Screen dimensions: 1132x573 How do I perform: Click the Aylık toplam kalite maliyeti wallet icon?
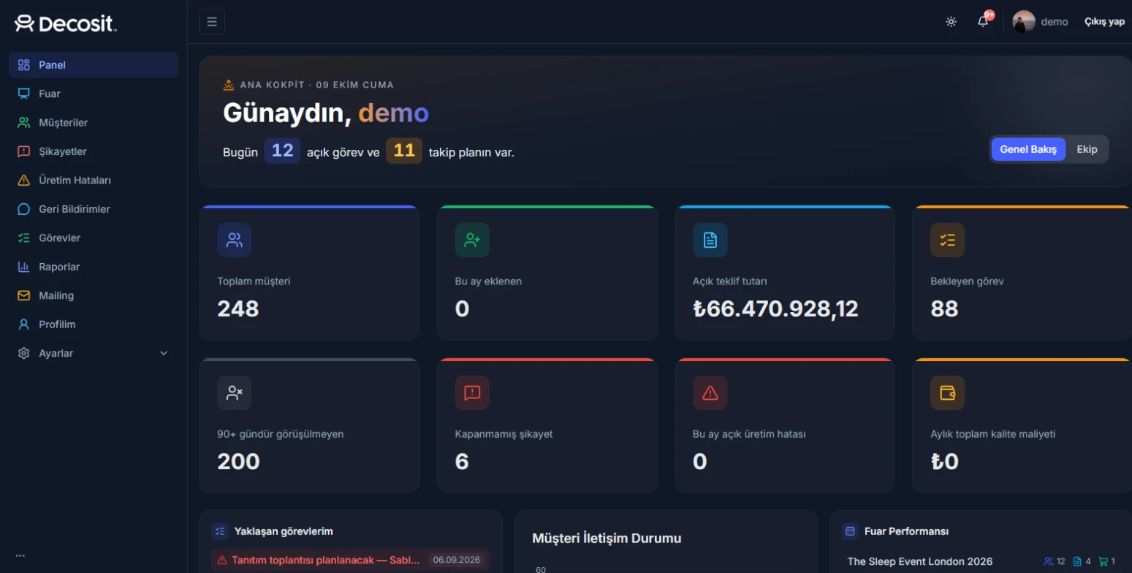click(x=948, y=393)
